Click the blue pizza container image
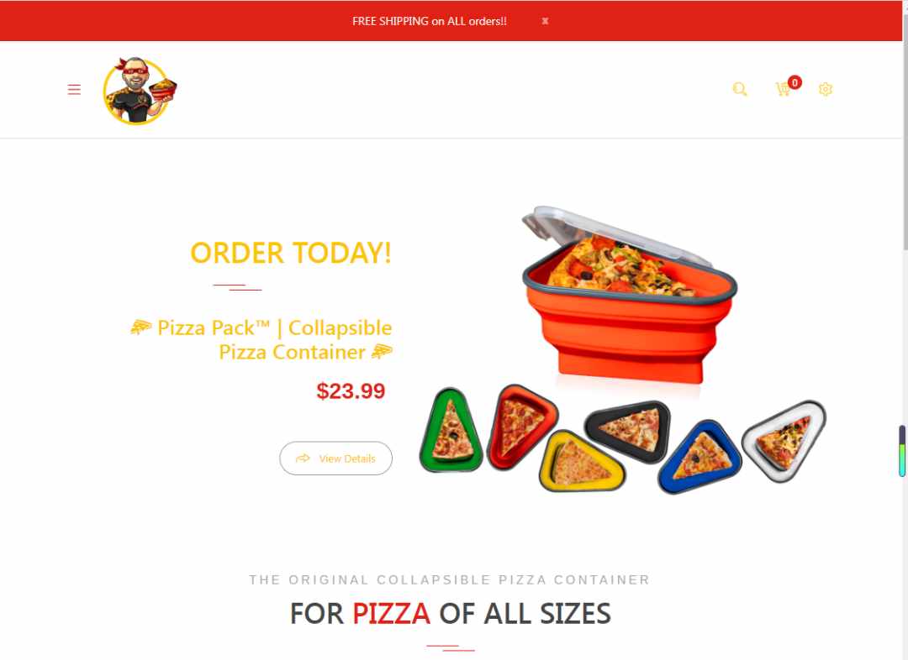 [699, 457]
